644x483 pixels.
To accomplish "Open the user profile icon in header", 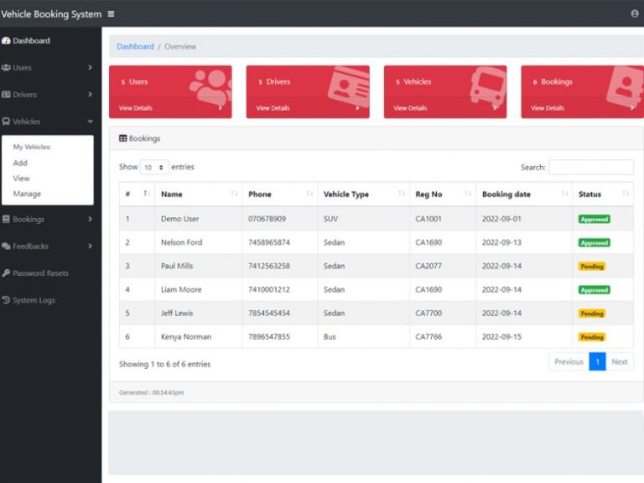I will coord(634,14).
